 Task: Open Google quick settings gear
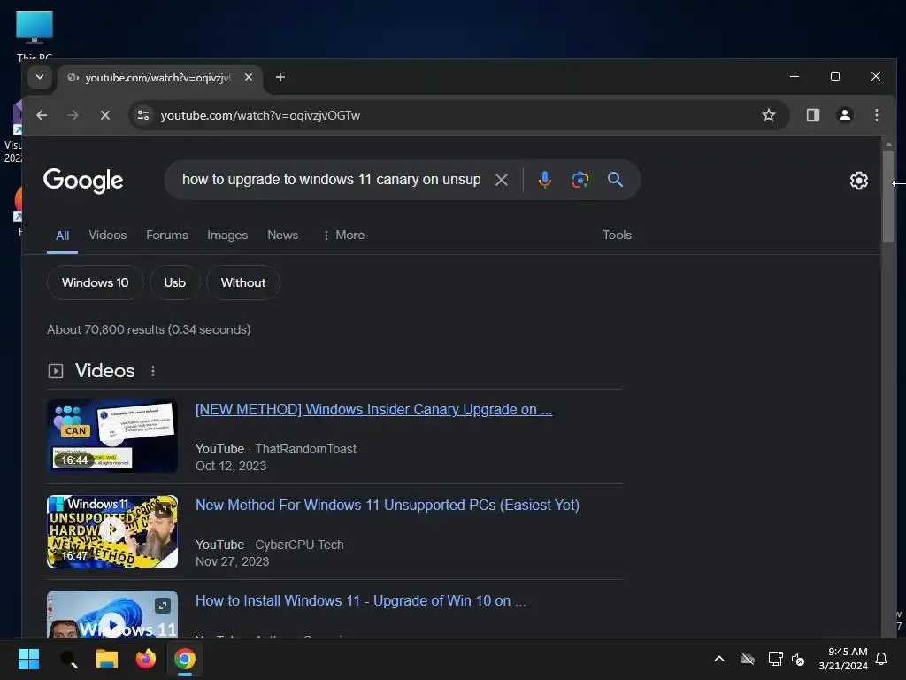click(858, 181)
